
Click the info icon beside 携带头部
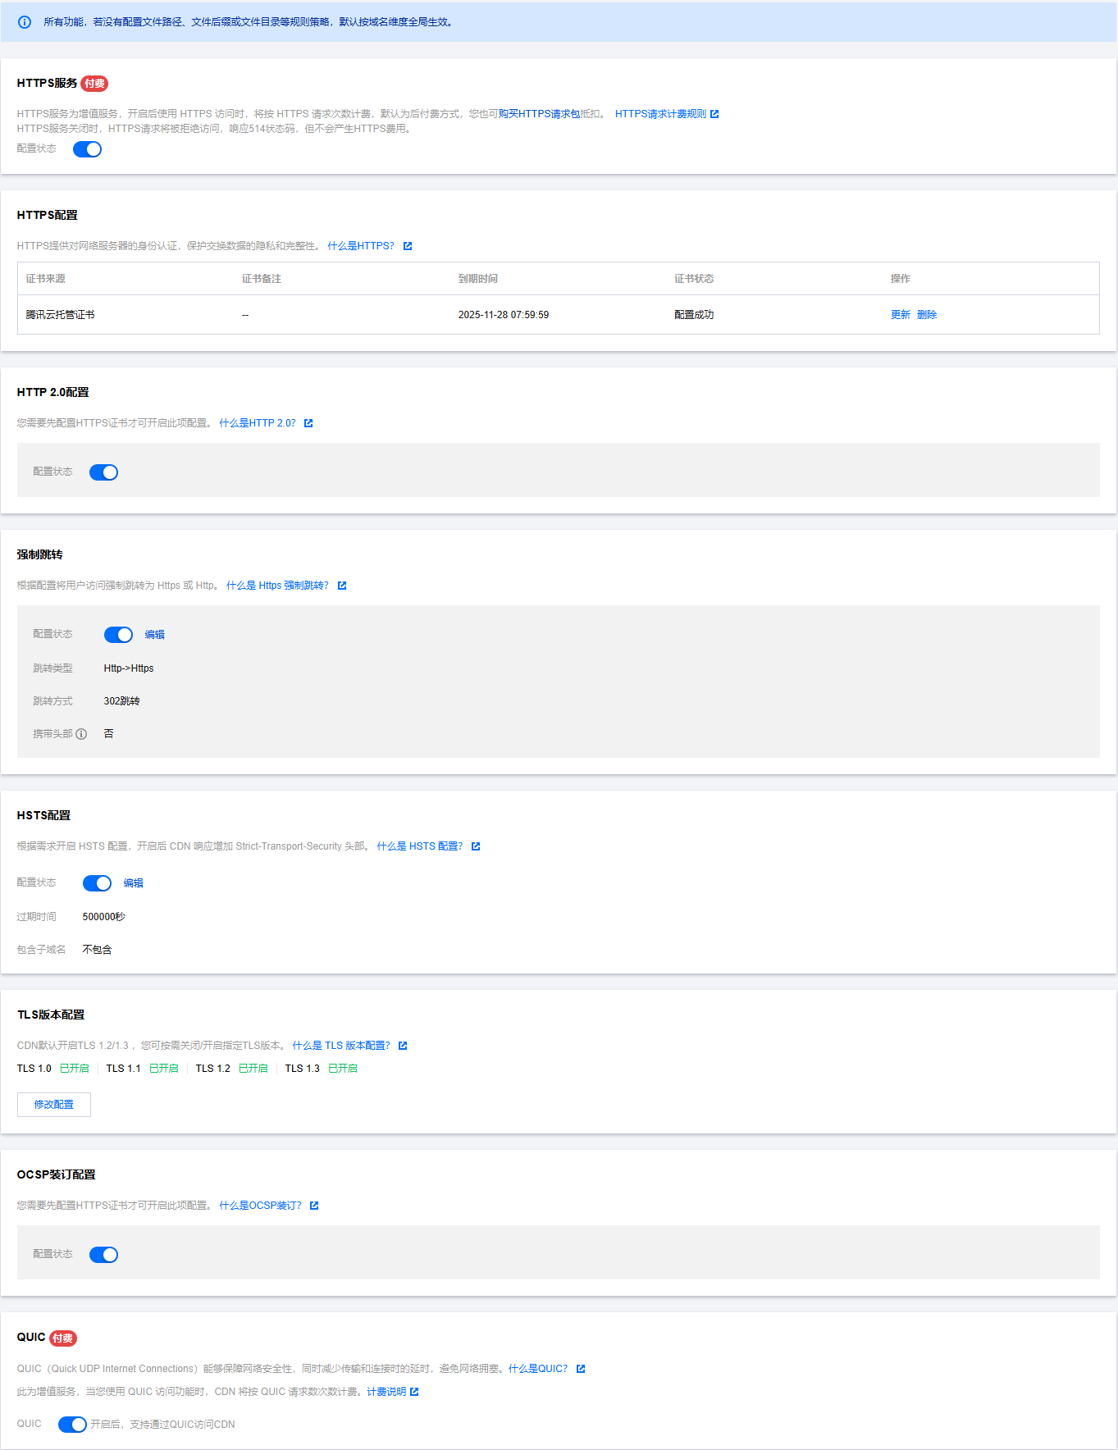click(x=81, y=734)
